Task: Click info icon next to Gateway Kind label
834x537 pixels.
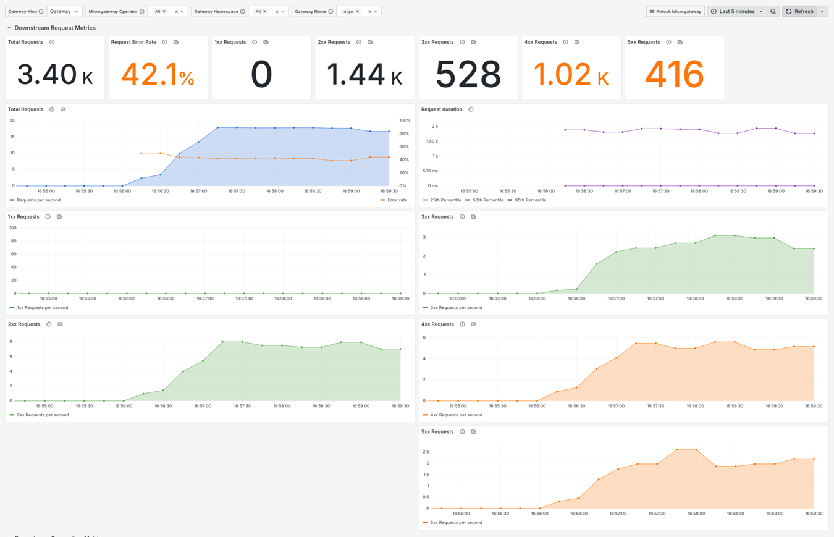Action: (41, 11)
